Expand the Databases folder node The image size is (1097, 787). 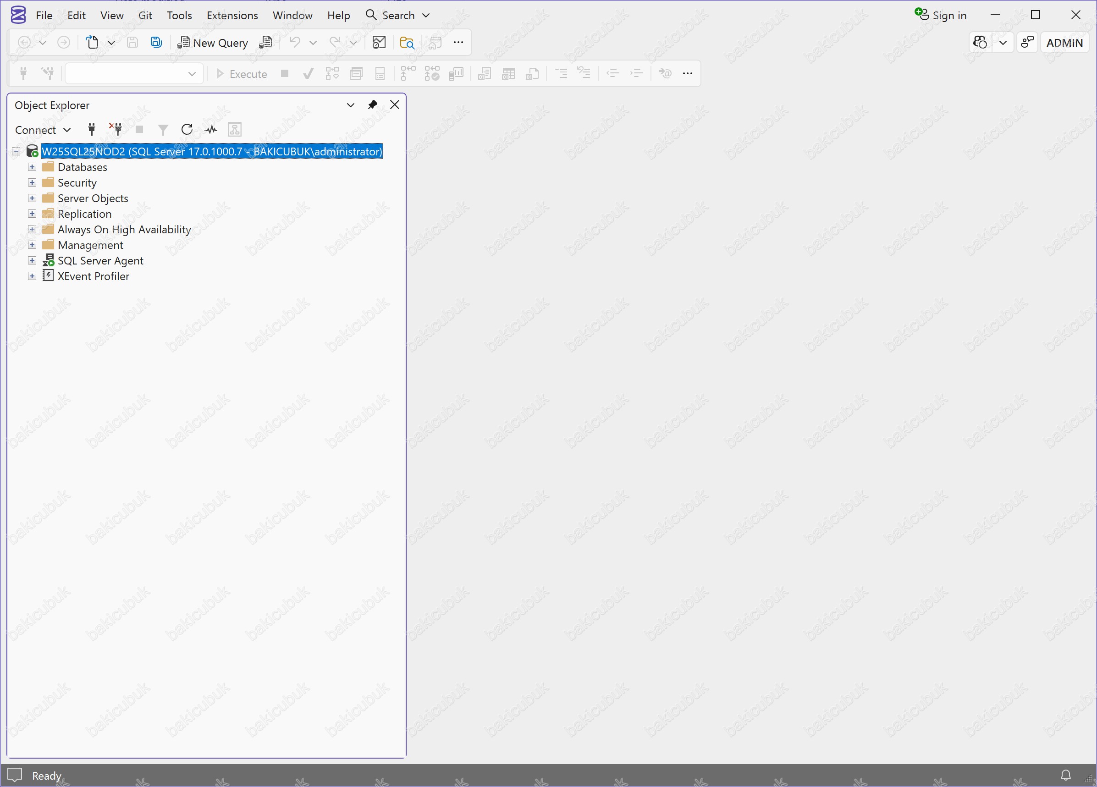tap(32, 167)
